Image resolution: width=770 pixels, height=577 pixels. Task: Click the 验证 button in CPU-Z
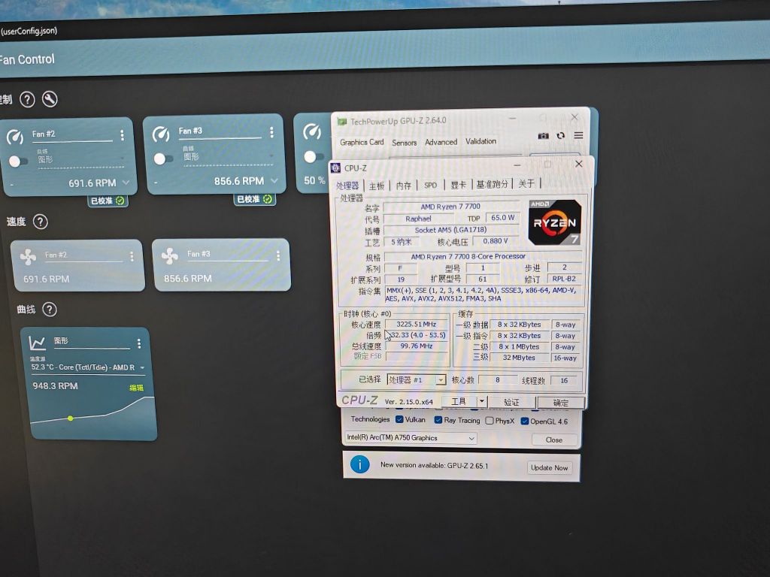(512, 402)
